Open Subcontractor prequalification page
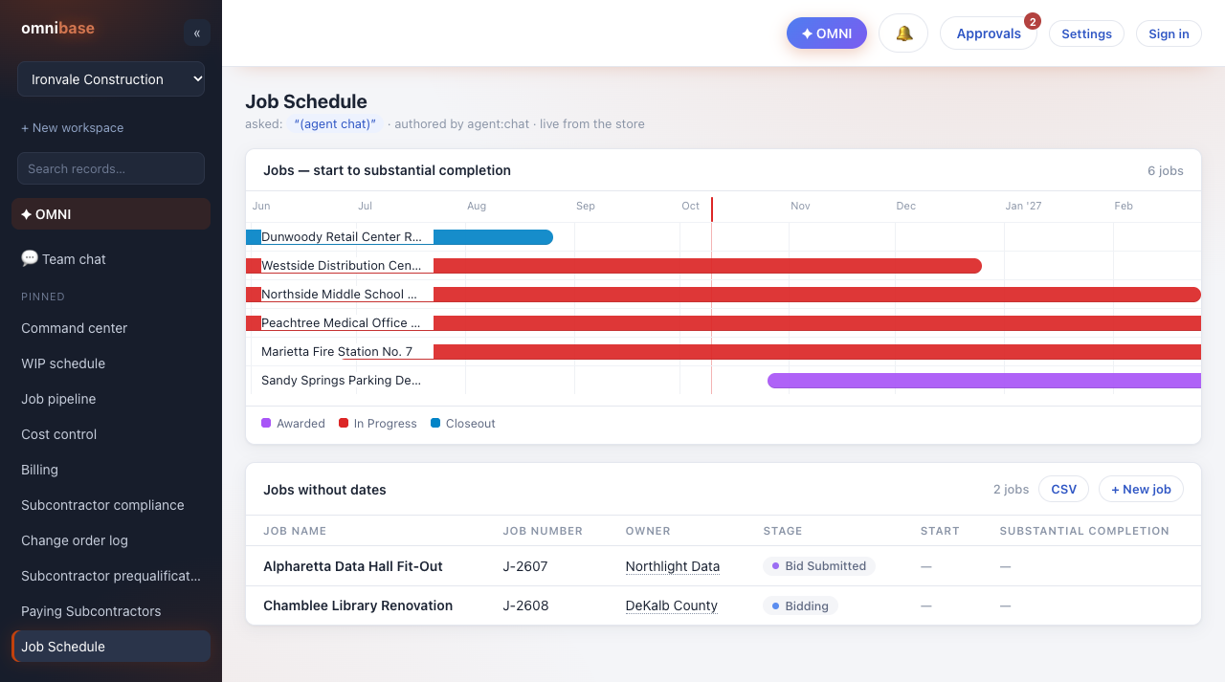This screenshot has width=1225, height=682. (111, 576)
